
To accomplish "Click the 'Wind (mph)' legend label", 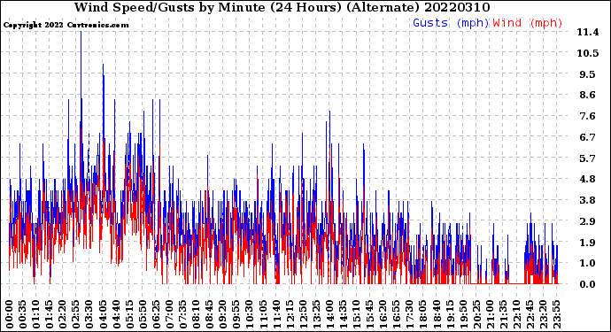I will (528, 23).
